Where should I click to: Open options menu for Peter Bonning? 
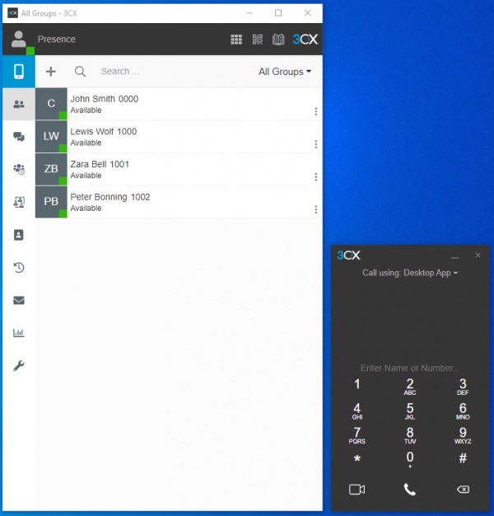point(316,209)
